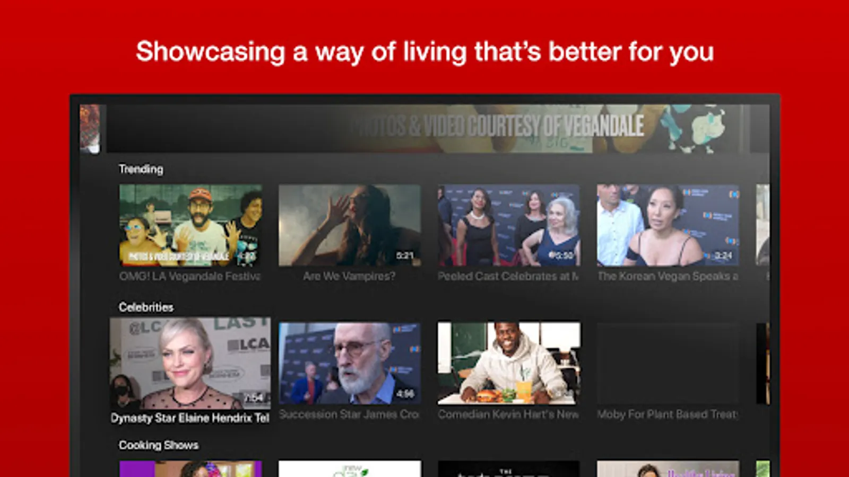This screenshot has height=477, width=849.
Task: Click the 'Succession Star James Cro' title text
Action: click(x=349, y=414)
